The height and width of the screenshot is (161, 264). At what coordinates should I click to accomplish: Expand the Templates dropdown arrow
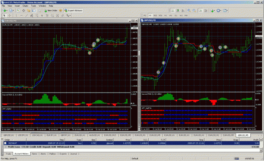(x=227, y=11)
